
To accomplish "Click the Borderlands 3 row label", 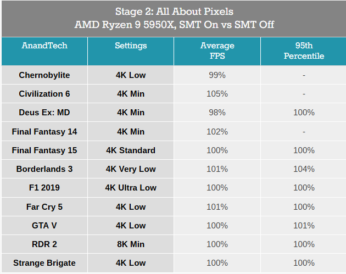I will 44,169.
